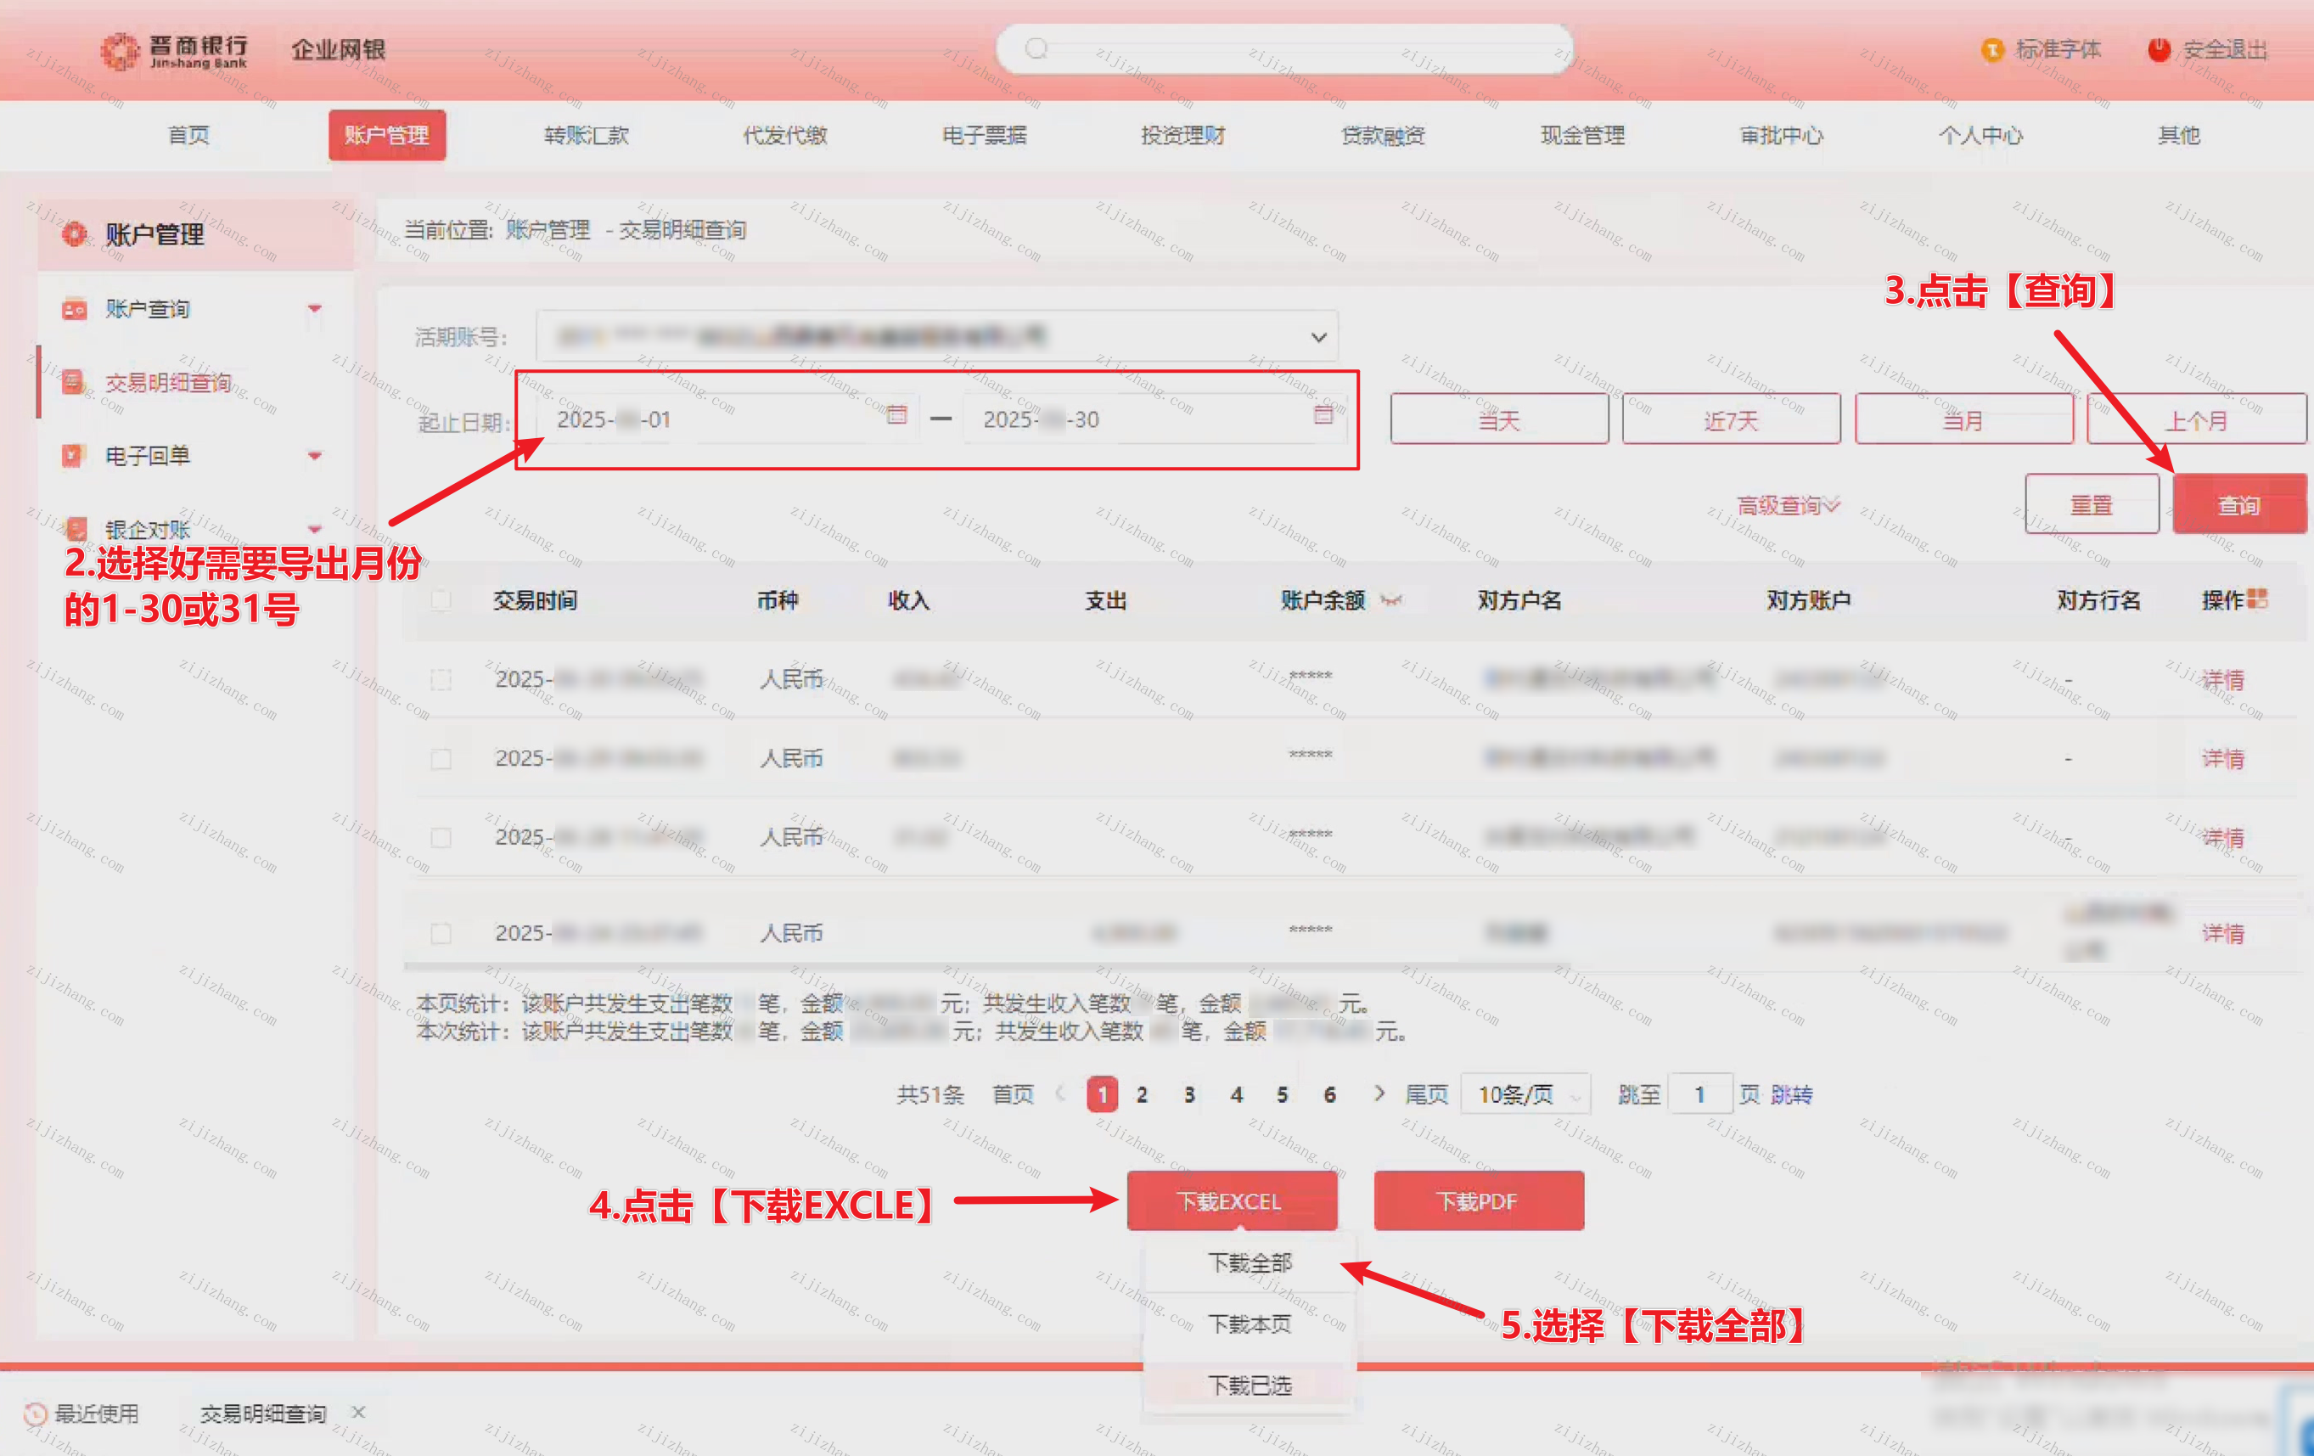Open the end date calendar picker icon
This screenshot has width=2314, height=1456.
pyautogui.click(x=1323, y=414)
